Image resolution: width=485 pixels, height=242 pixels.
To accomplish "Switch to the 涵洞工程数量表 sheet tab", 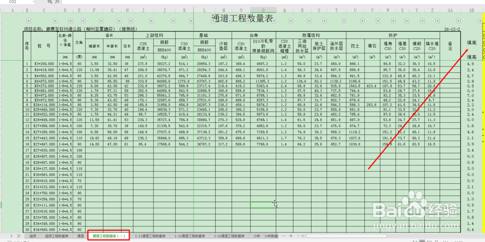I will [x=57, y=236].
